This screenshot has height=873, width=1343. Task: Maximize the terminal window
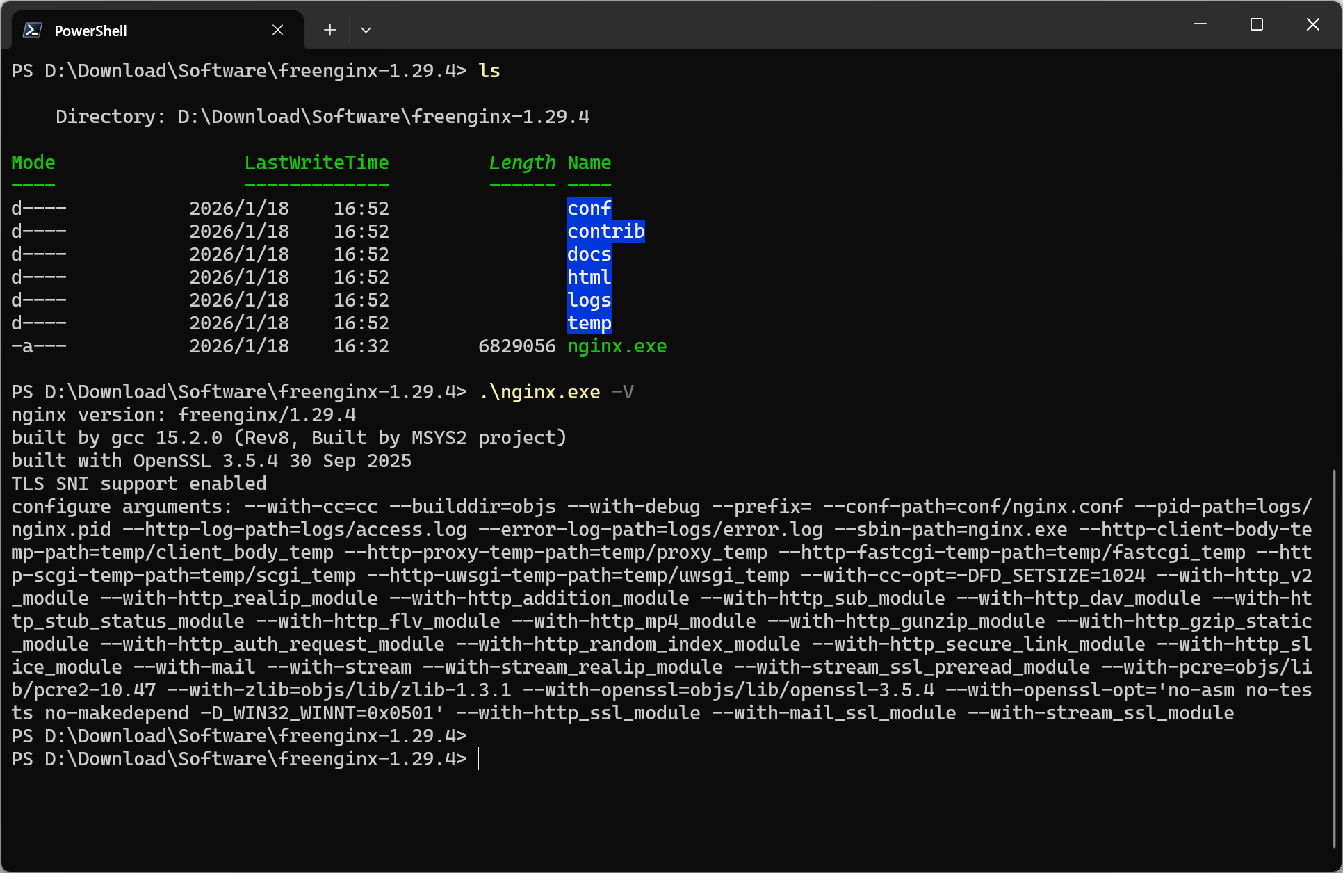[x=1257, y=24]
